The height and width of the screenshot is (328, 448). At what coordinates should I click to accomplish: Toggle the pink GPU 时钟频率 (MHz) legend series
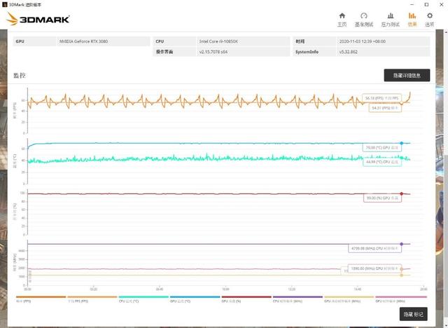point(401,299)
